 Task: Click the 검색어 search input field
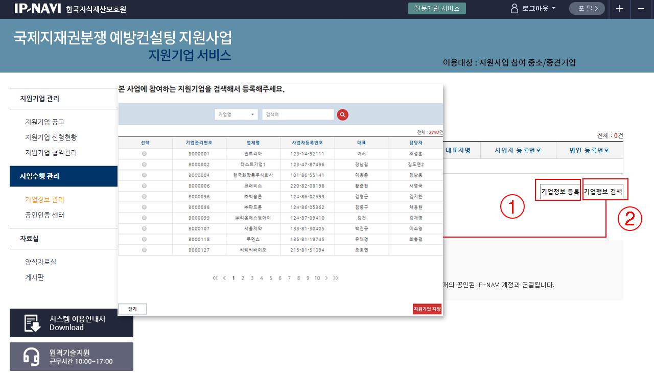click(298, 115)
